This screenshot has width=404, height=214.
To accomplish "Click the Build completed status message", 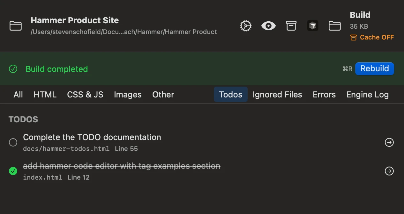I will coord(57,69).
